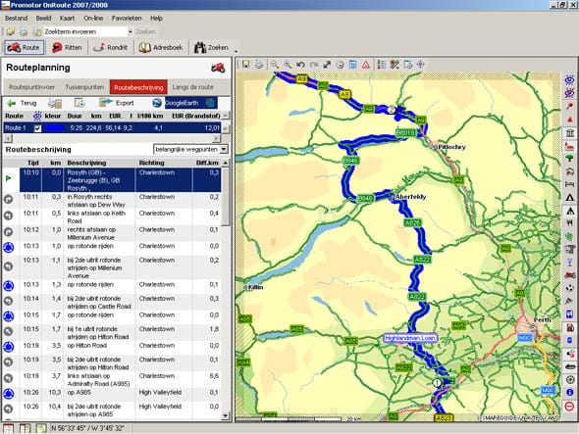Click the crosshair center map icon

[x=420, y=65]
